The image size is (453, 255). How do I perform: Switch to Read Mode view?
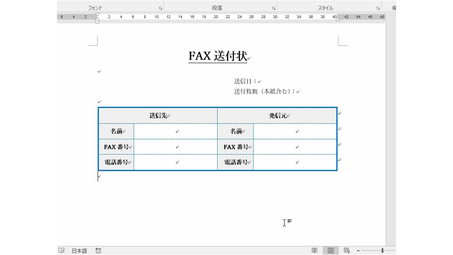click(314, 250)
